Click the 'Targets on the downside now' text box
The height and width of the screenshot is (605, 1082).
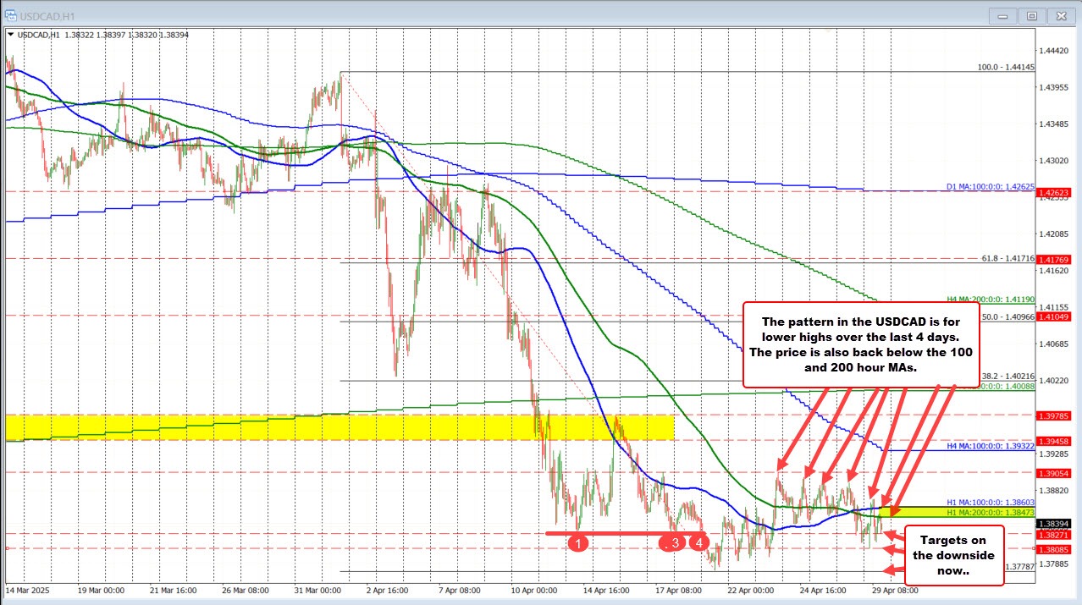(x=954, y=555)
